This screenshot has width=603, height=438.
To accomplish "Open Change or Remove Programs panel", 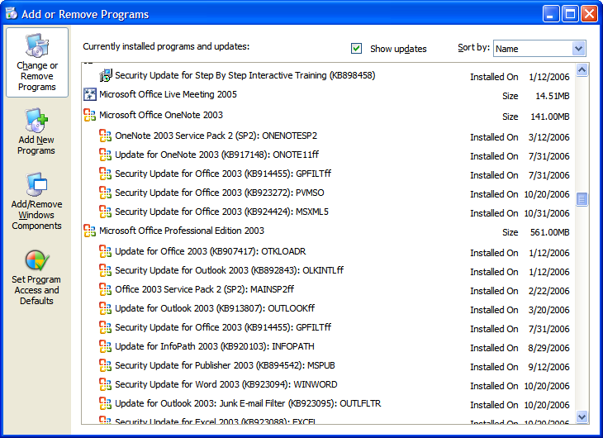I will pos(37,62).
